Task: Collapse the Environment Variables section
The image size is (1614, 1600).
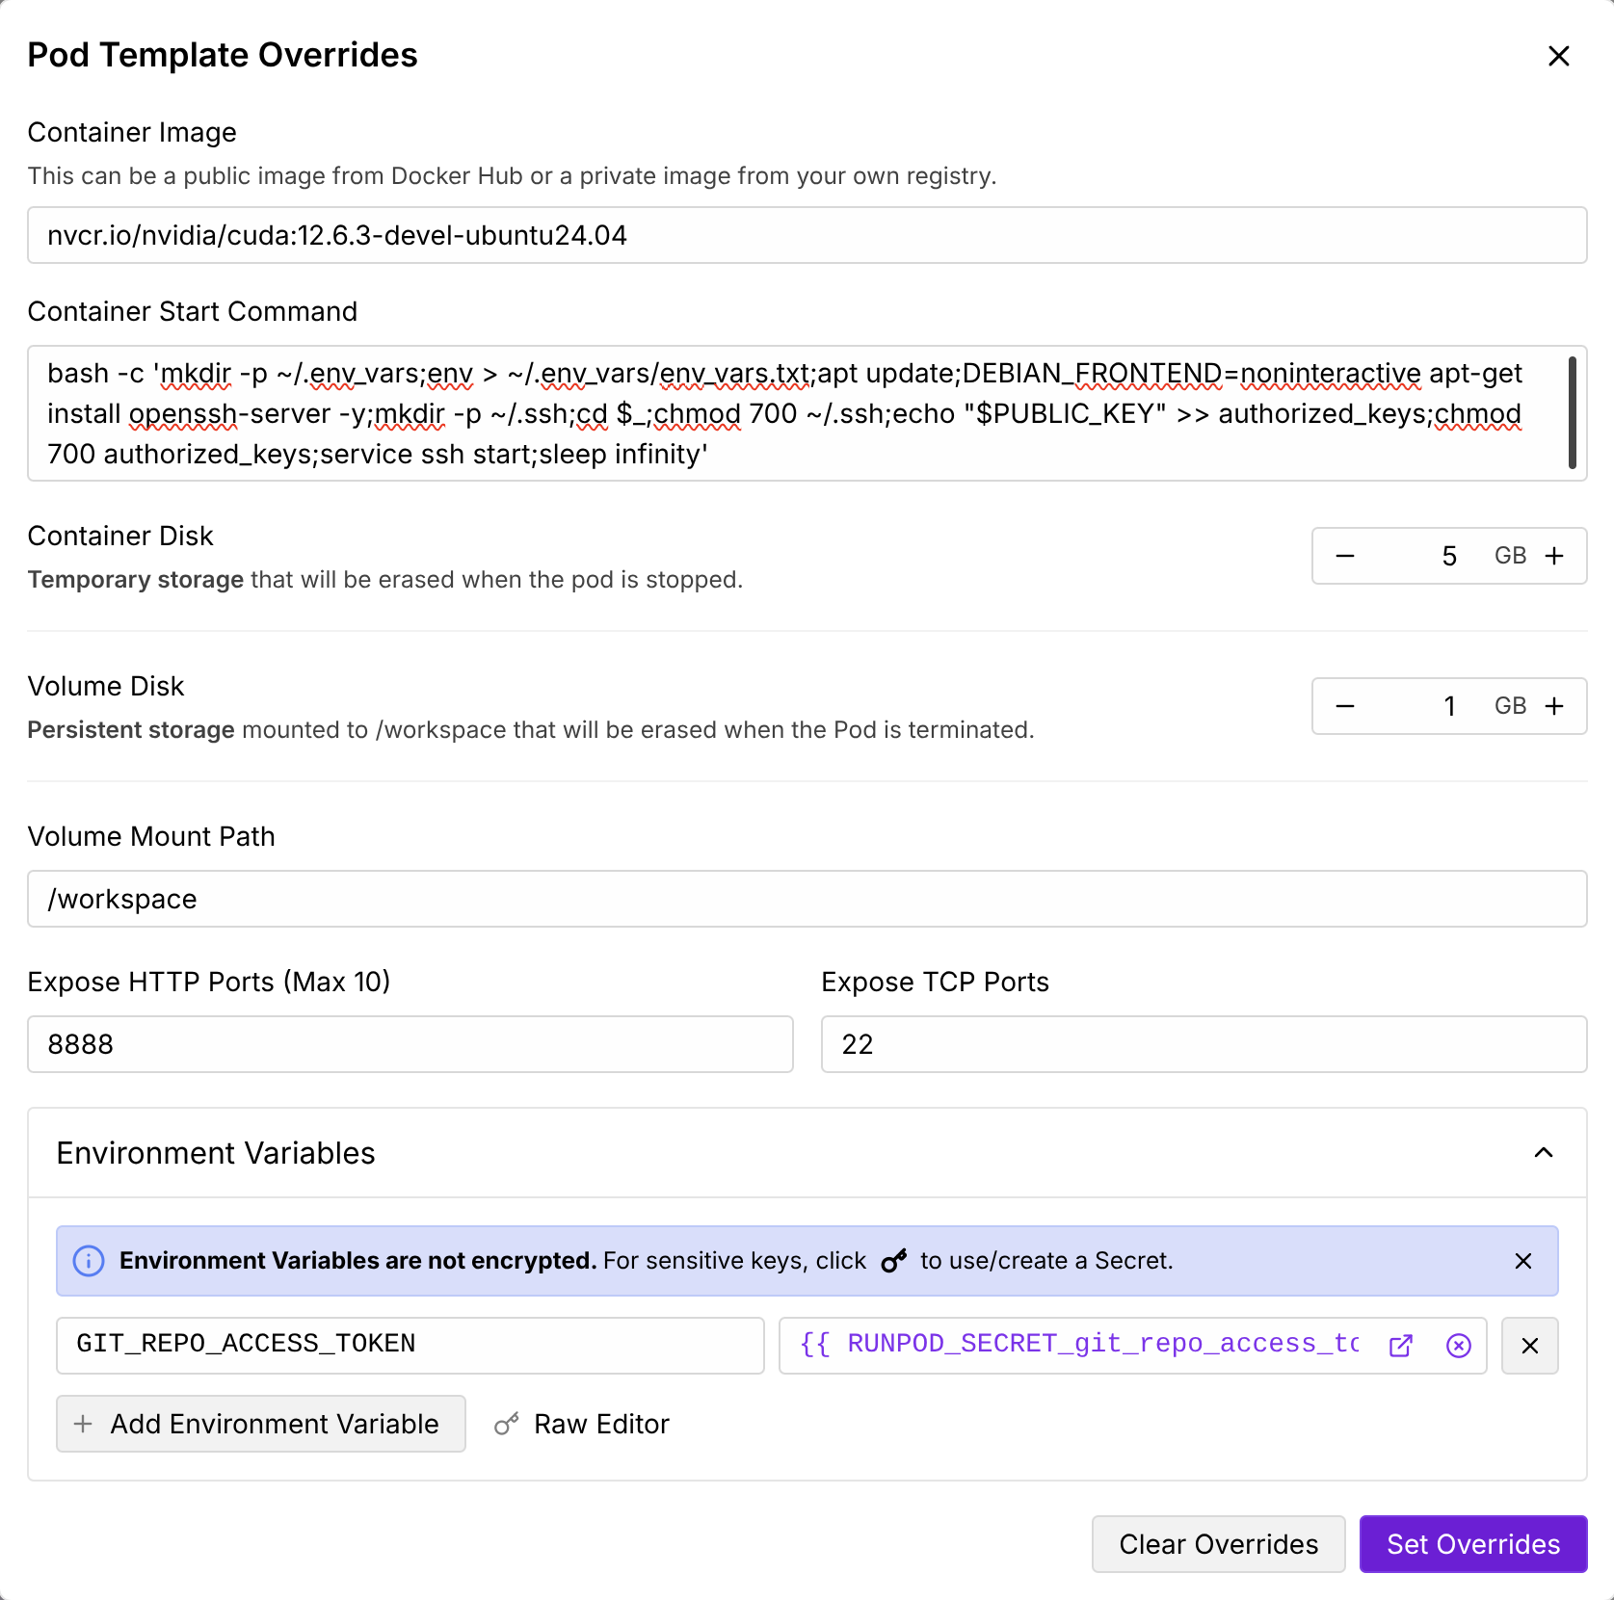Action: 1542,1153
